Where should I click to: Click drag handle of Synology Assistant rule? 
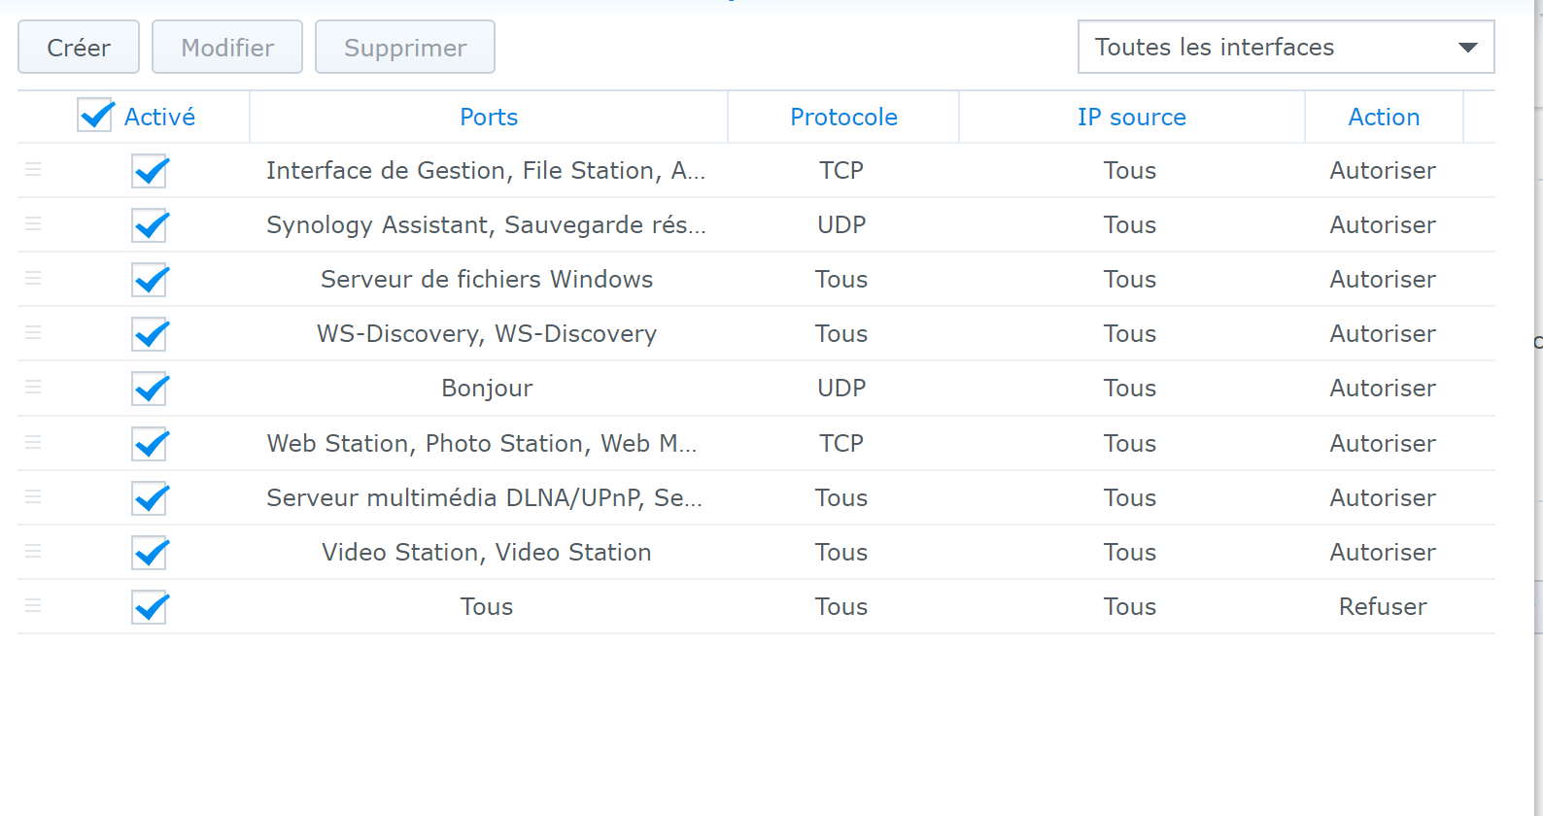pyautogui.click(x=33, y=224)
